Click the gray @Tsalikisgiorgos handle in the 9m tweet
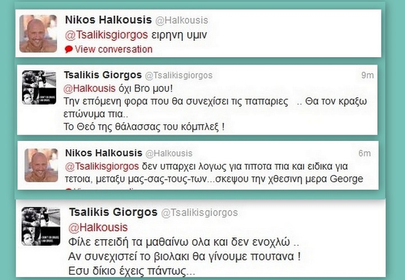The image size is (405, 280). [x=179, y=75]
